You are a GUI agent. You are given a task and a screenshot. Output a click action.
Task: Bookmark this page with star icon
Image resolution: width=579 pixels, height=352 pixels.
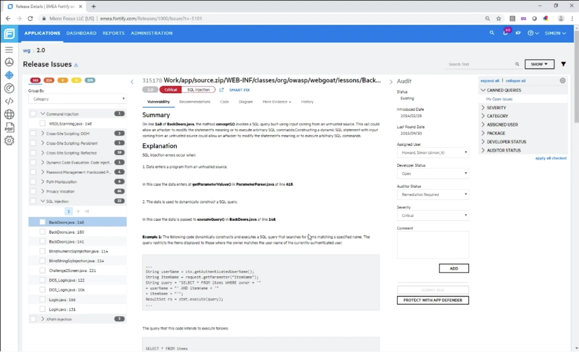click(499, 19)
